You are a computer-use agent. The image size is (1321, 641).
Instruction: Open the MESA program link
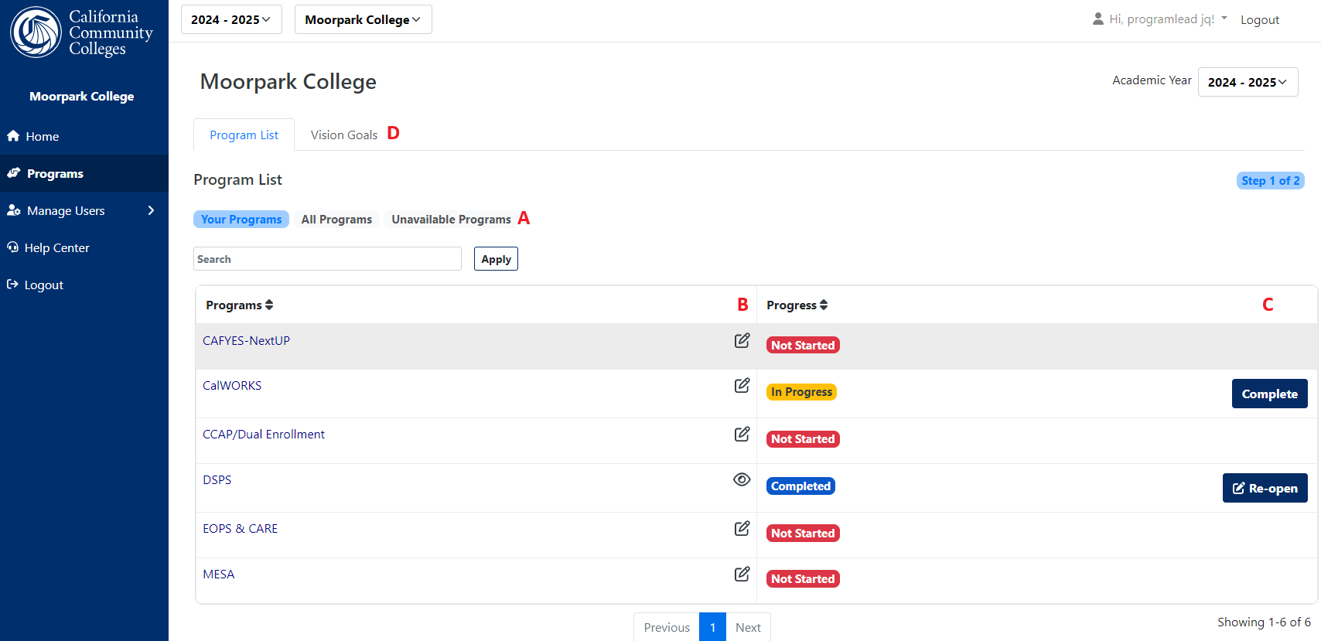[x=219, y=574]
